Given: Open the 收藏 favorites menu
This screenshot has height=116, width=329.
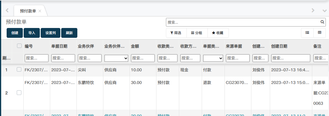Looking at the screenshot, I should (218, 33).
